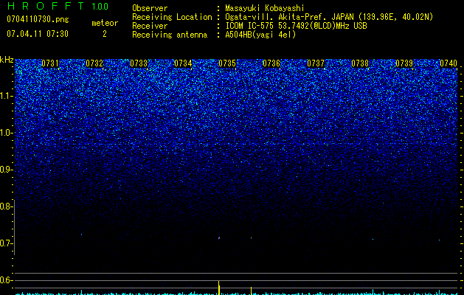Click the kHz axis unit label
The image size is (464, 295).
coord(7,60)
